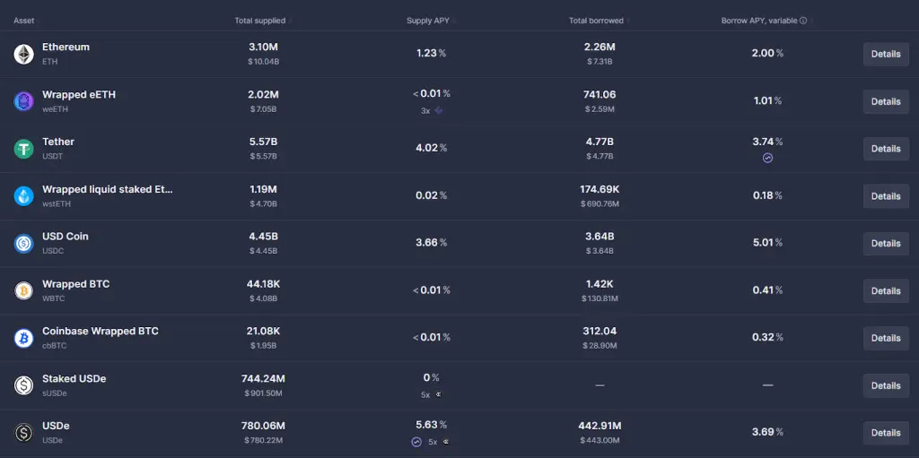This screenshot has height=458, width=919.
Task: Sort by Asset column header
Action: click(x=23, y=21)
